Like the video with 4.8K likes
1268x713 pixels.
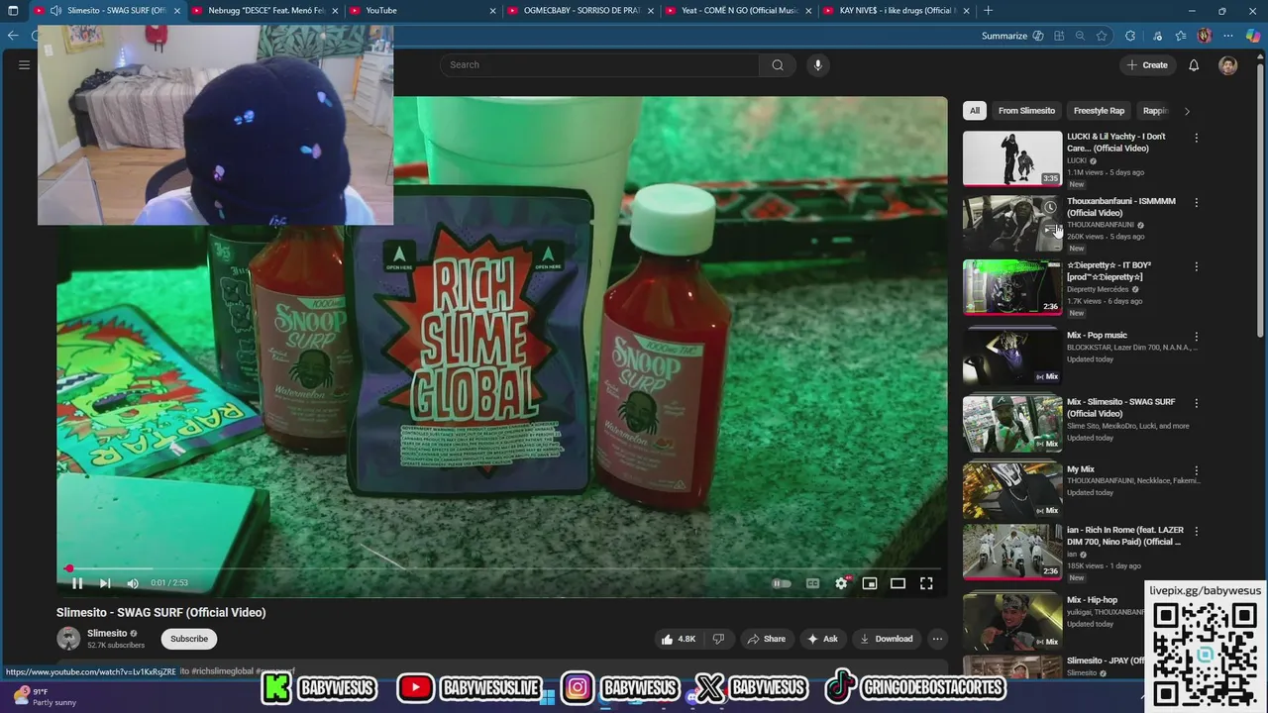click(x=679, y=639)
